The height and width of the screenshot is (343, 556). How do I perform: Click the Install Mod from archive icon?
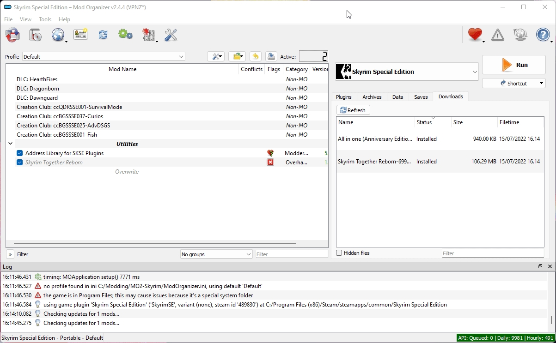12,35
